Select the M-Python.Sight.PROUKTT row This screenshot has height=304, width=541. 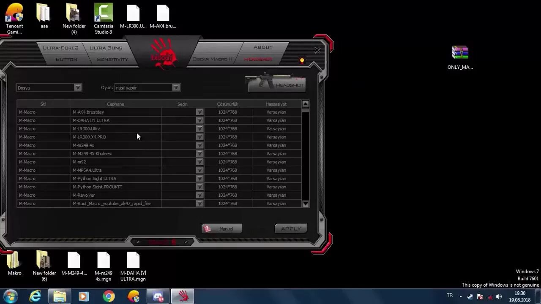tap(159, 187)
